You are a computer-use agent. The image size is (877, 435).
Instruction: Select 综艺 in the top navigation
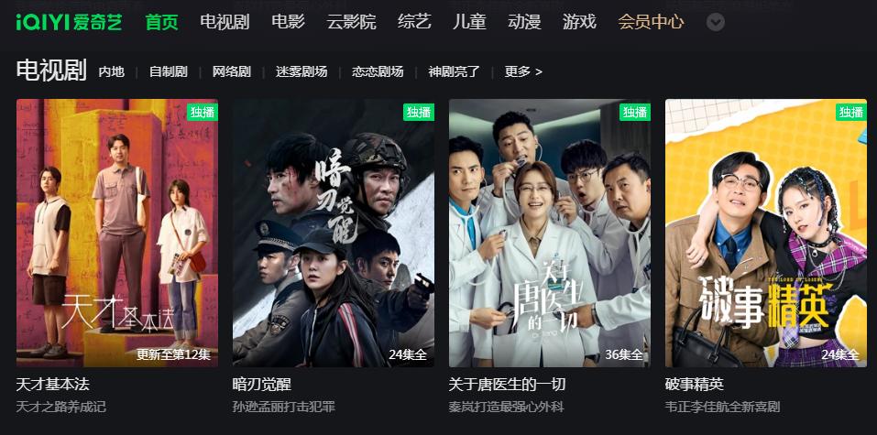click(414, 22)
